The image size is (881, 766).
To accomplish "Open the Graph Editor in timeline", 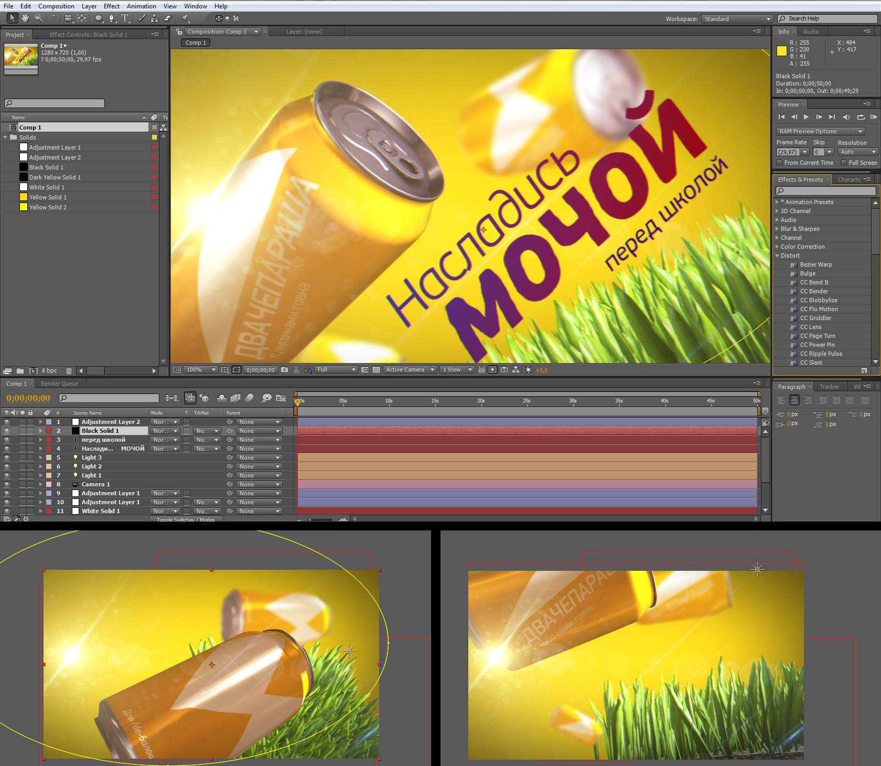I will pos(281,398).
